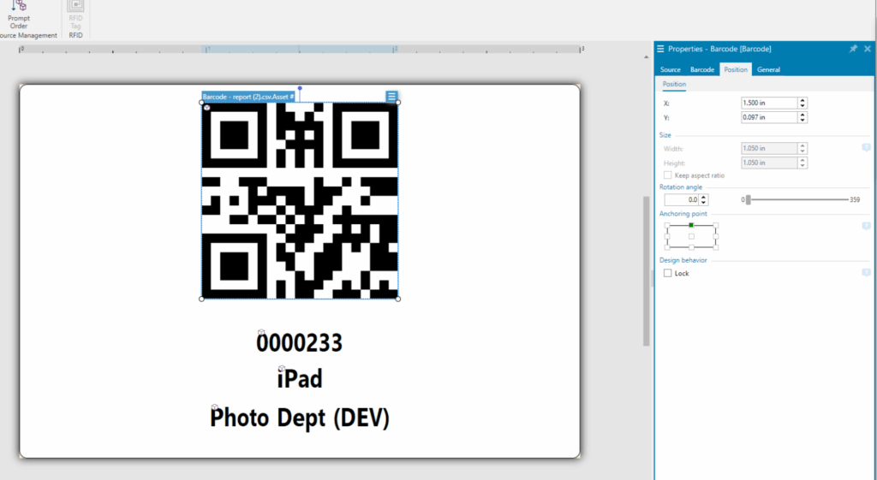877x480 pixels.
Task: Click into the X position input field
Action: click(x=767, y=103)
